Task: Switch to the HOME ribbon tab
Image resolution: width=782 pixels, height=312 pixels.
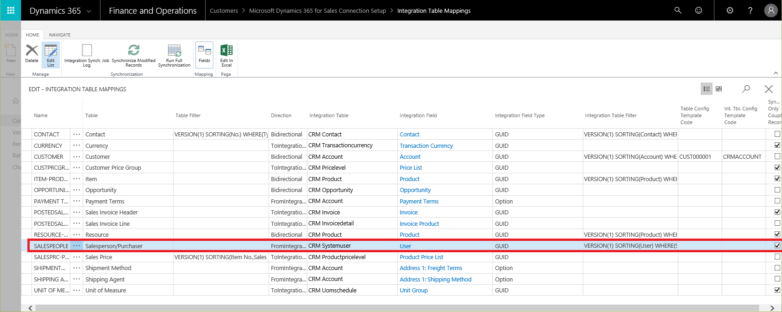Action: point(32,35)
